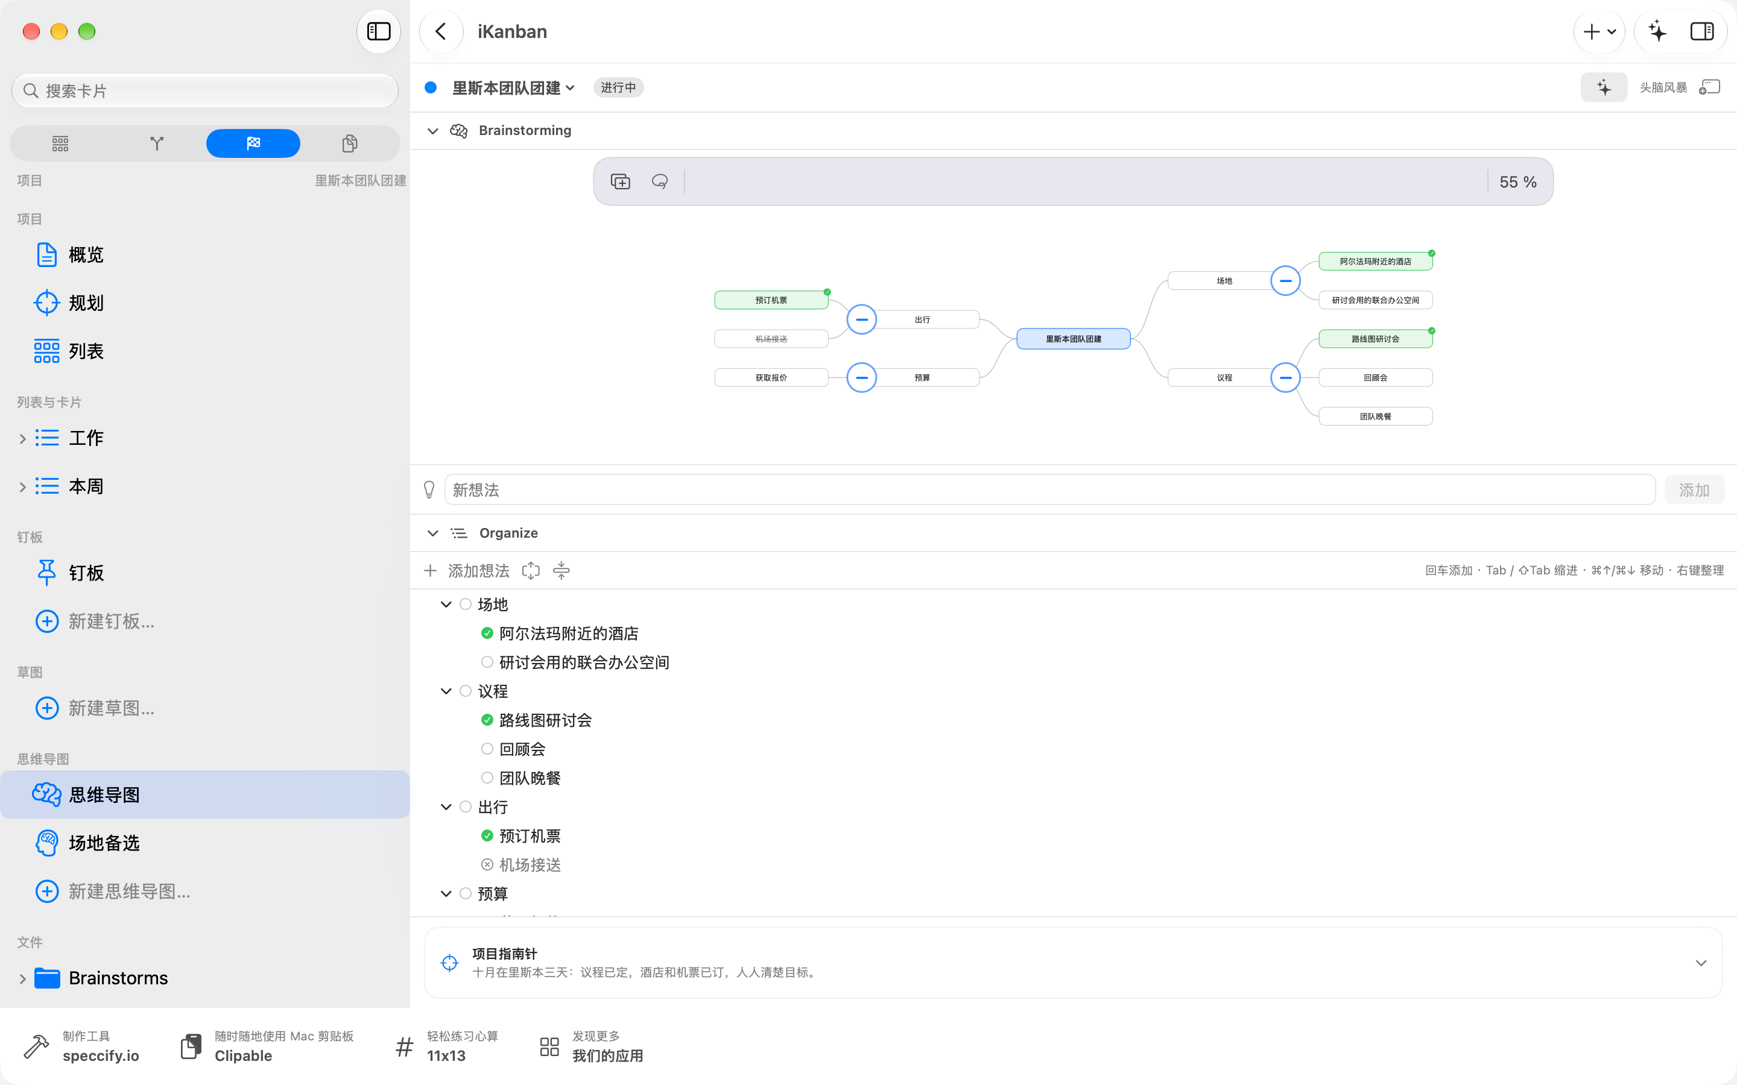The height and width of the screenshot is (1085, 1737).
Task: Click the Clipable clipboard app icon
Action: tap(191, 1046)
